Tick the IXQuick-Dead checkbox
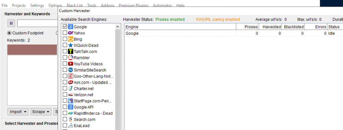The width and height of the screenshot is (343, 130). pos(65,45)
